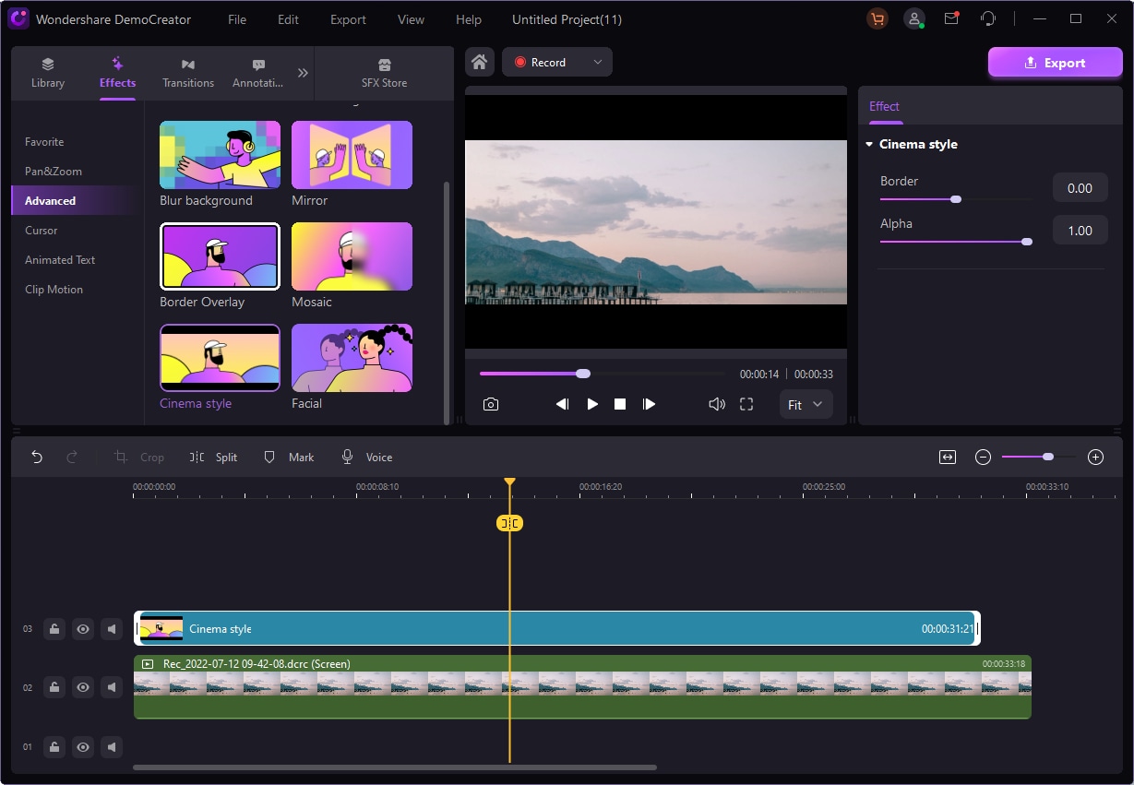Image resolution: width=1134 pixels, height=785 pixels.
Task: Zoom out the timeline with minus icon
Action: point(983,457)
